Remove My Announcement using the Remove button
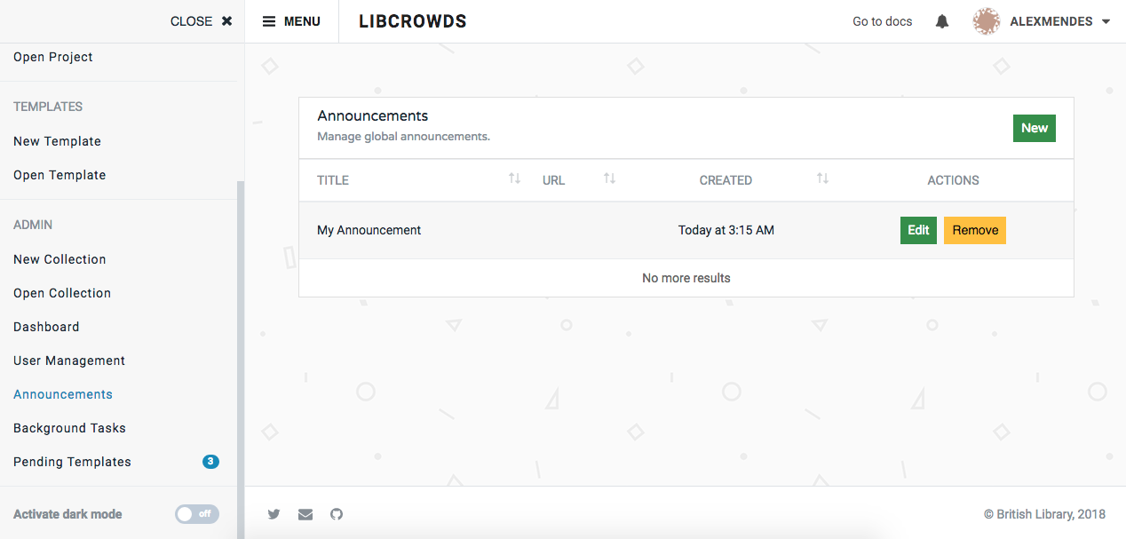1126x539 pixels. click(974, 230)
